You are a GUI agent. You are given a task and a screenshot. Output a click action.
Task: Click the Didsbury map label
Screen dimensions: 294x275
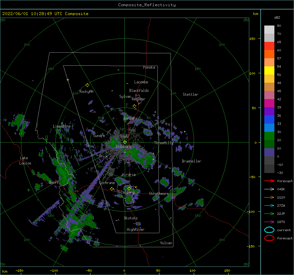tap(123, 146)
